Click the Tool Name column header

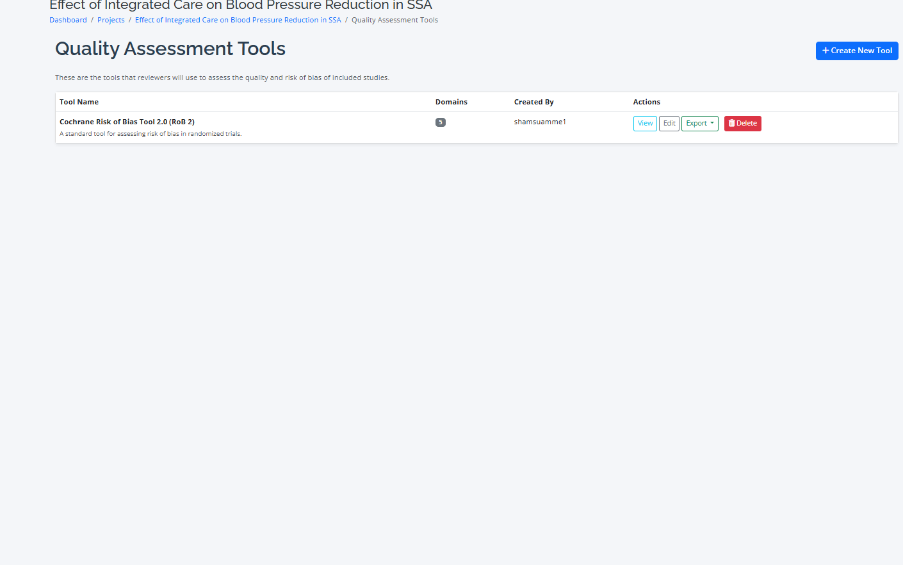pos(79,102)
